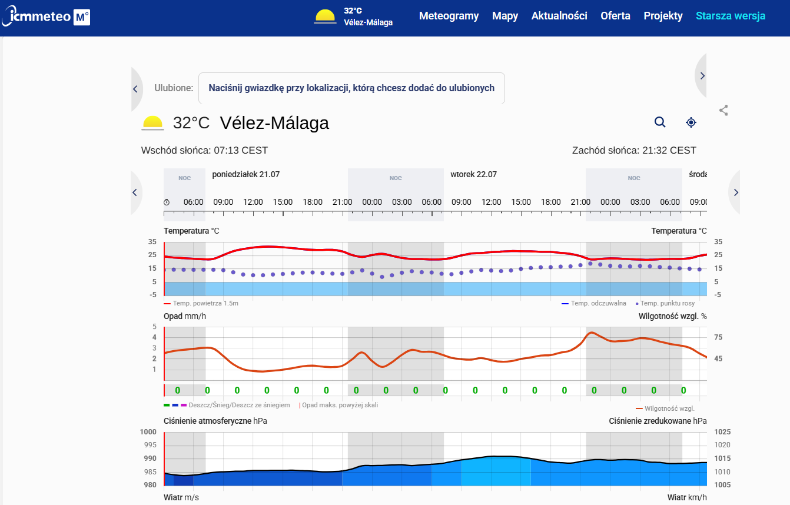Click 'Temp. odczuwalna' legend entry
The width and height of the screenshot is (790, 505).
(594, 304)
